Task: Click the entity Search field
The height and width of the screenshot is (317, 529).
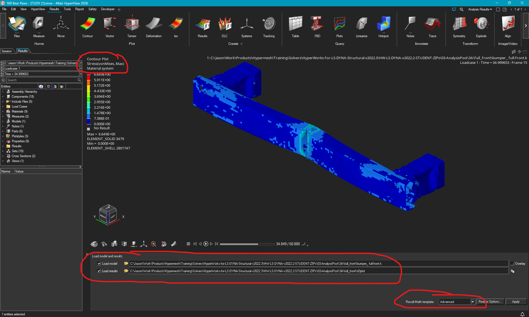Action: point(41,80)
